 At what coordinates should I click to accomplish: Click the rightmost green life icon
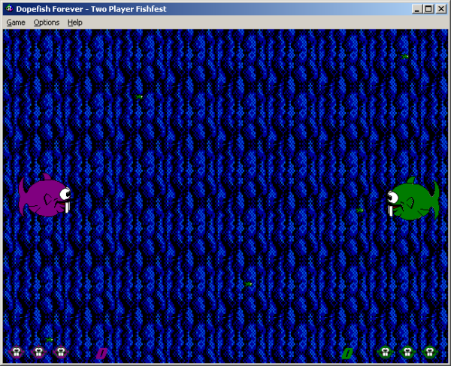point(429,352)
